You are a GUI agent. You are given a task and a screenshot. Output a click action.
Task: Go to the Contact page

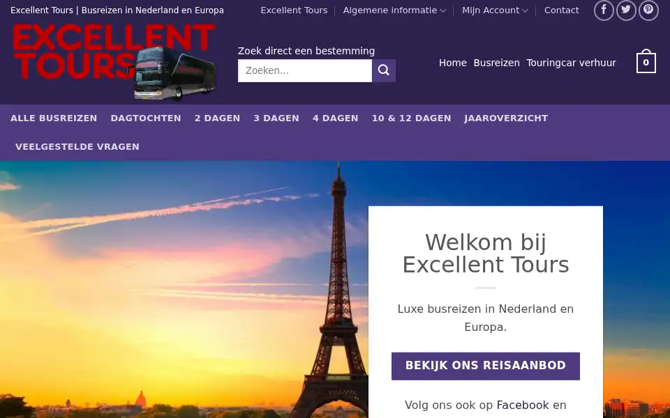(x=561, y=10)
